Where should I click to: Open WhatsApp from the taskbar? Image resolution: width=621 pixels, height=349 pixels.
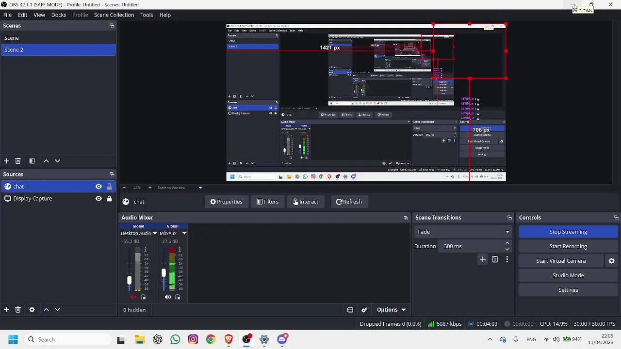[x=175, y=339]
